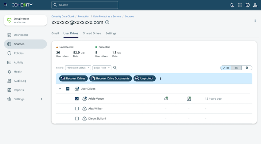This screenshot has width=261, height=144.
Task: Check the Diego Siciliani checkbox
Action: click(77, 119)
